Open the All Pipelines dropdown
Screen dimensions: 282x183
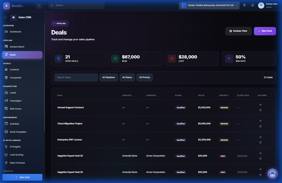[x=108, y=77]
